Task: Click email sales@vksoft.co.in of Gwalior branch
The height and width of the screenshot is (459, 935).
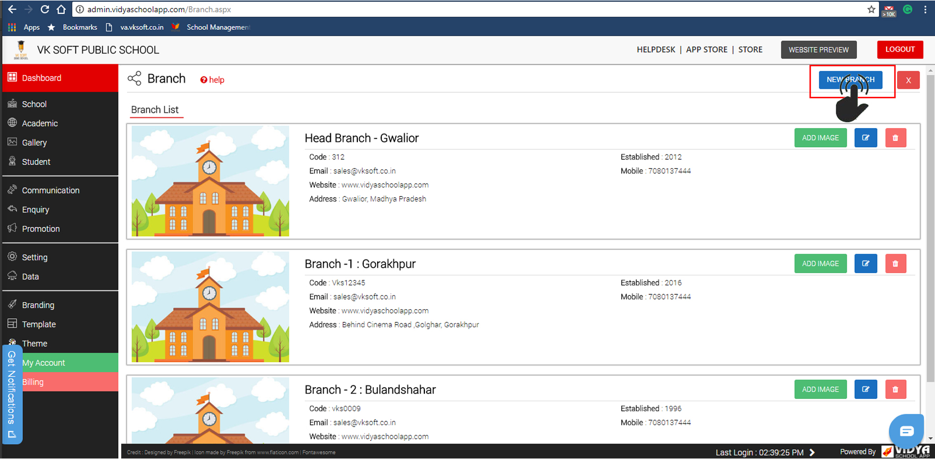Action: tap(364, 171)
